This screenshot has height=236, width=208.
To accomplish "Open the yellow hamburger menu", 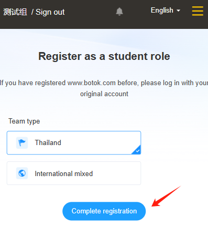I will (x=198, y=11).
